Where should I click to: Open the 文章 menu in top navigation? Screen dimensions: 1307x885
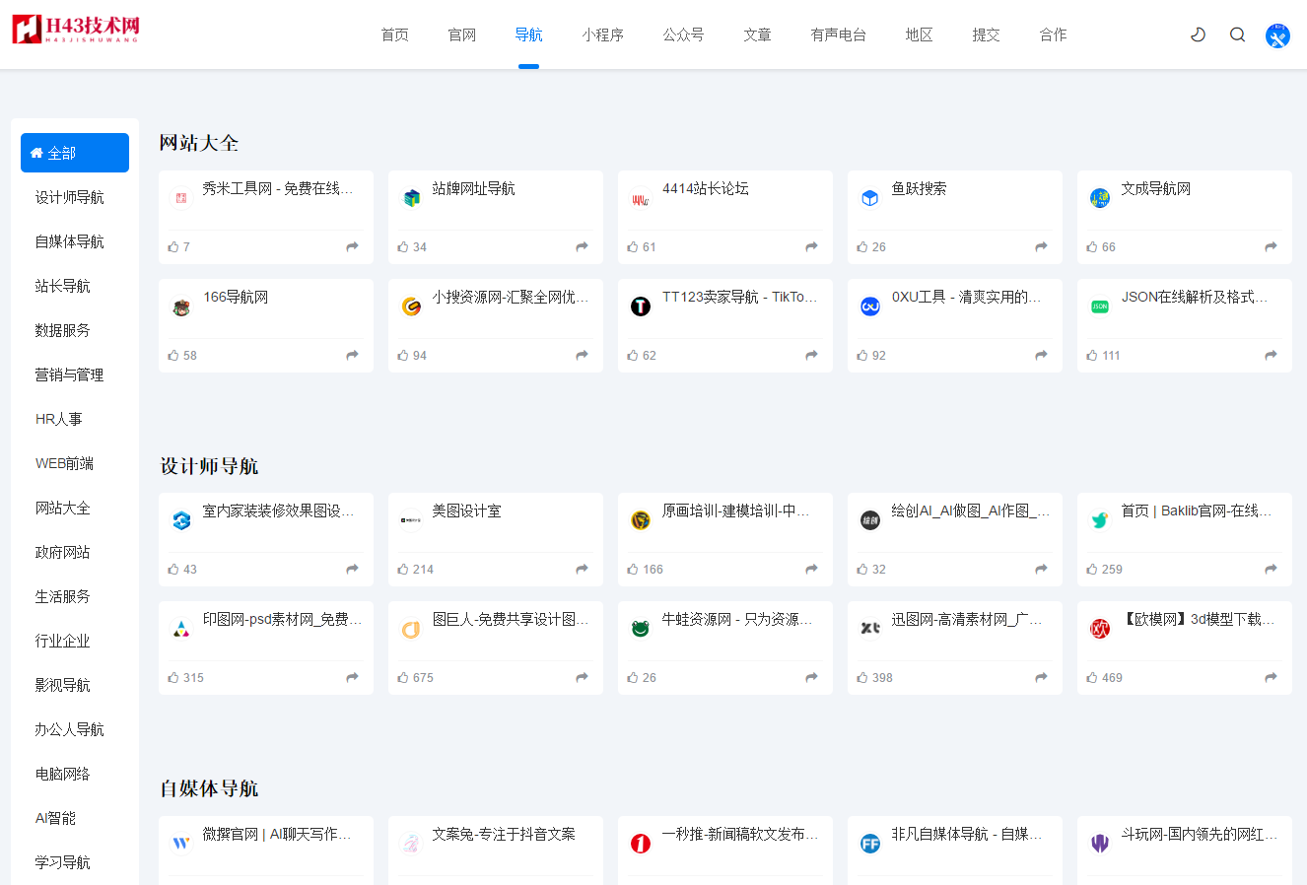pyautogui.click(x=757, y=34)
